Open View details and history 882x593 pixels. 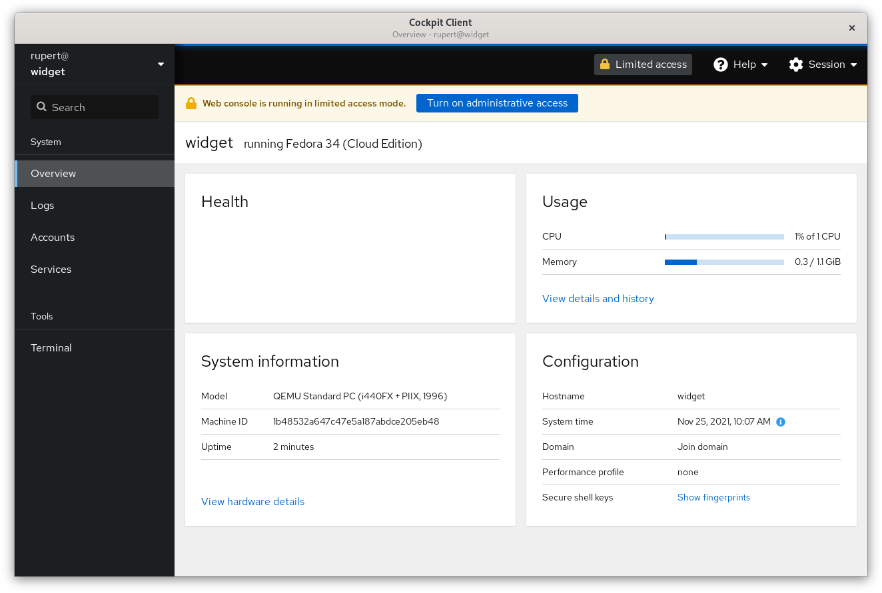[598, 298]
